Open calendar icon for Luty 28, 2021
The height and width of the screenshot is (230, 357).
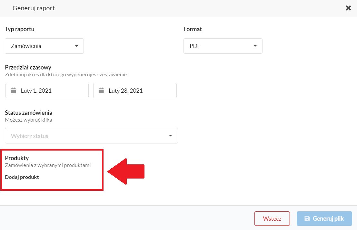[x=101, y=91]
